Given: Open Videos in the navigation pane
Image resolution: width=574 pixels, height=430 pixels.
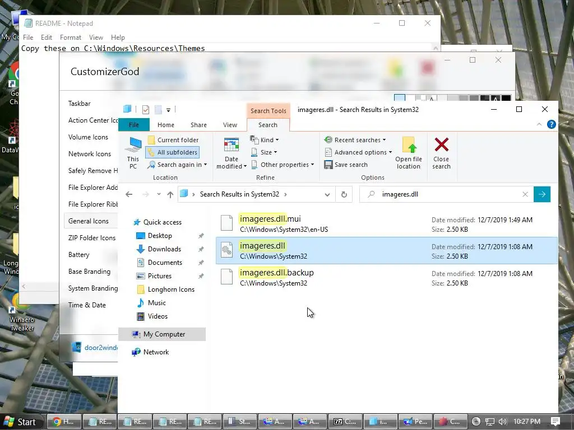Looking at the screenshot, I should 158,316.
